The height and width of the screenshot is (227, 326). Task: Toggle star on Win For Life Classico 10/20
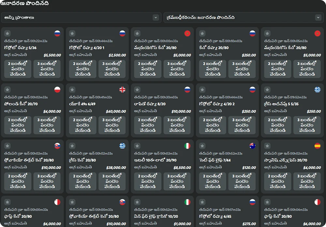point(137,202)
